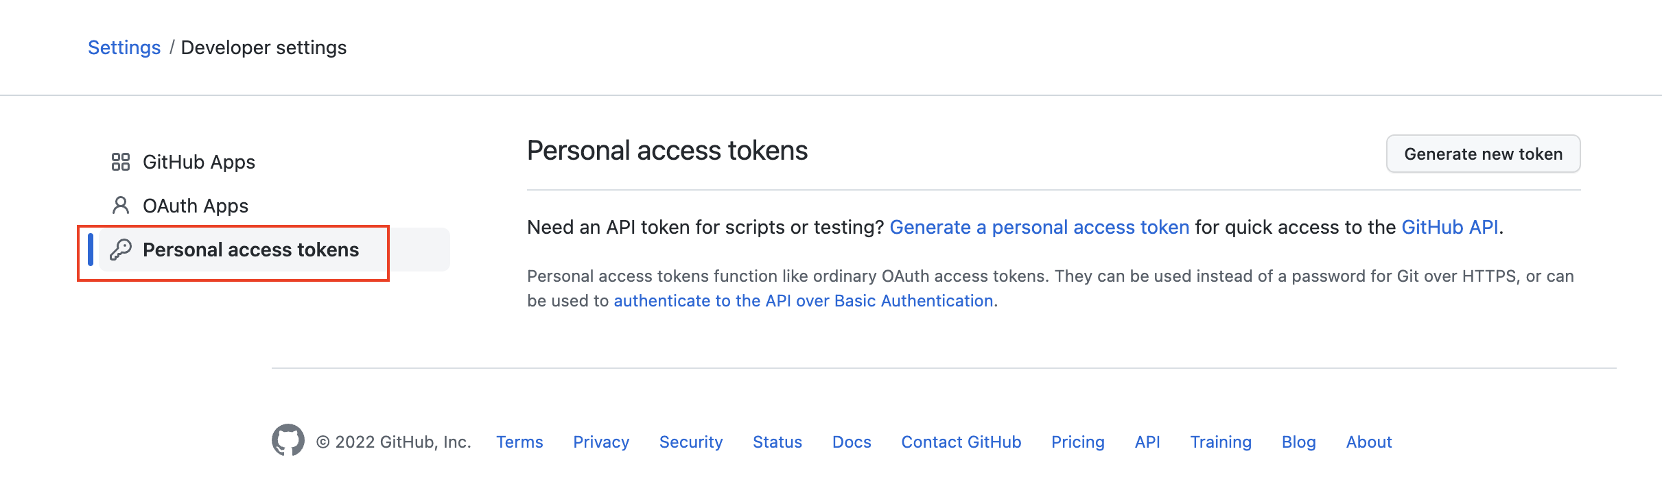
Task: Click the key icon for Personal access tokens
Action: tap(121, 250)
